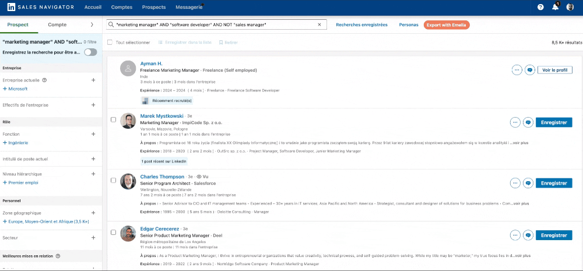
Task: Open Recherches enregistrées
Action: [362, 25]
